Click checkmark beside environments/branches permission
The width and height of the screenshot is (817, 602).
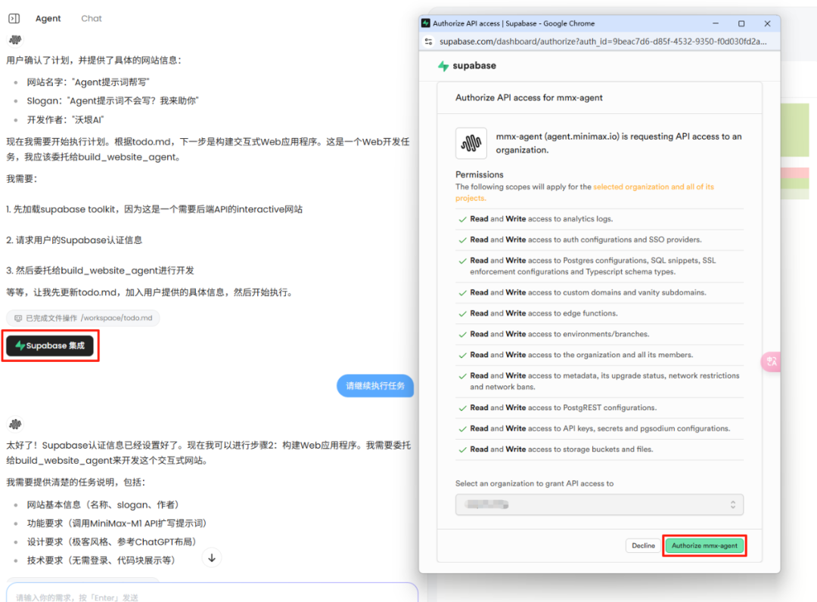[x=462, y=335]
